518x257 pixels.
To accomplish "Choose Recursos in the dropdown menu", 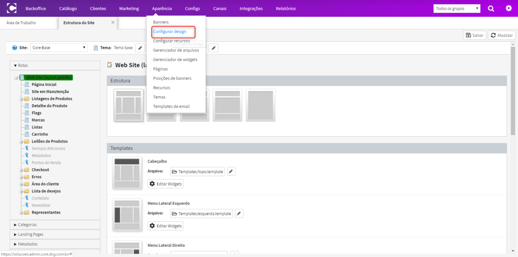I will (x=162, y=88).
